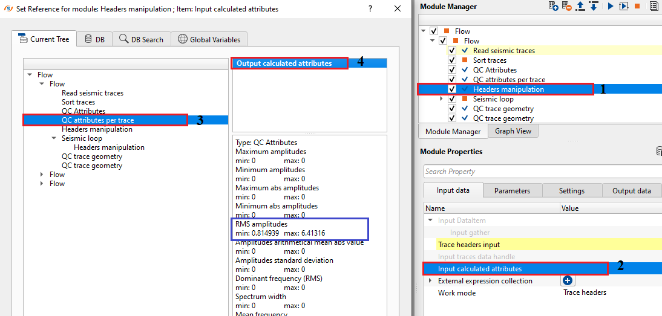This screenshot has width=662, height=316.
Task: Select the Module Manager bottom tab
Action: [x=453, y=132]
